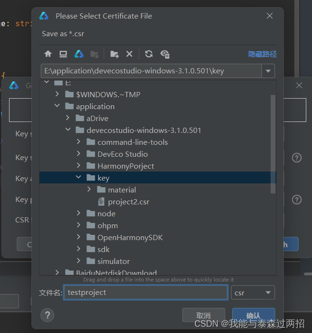Toggle show hidden files icon
Image resolution: width=312 pixels, height=333 pixels.
point(165,54)
